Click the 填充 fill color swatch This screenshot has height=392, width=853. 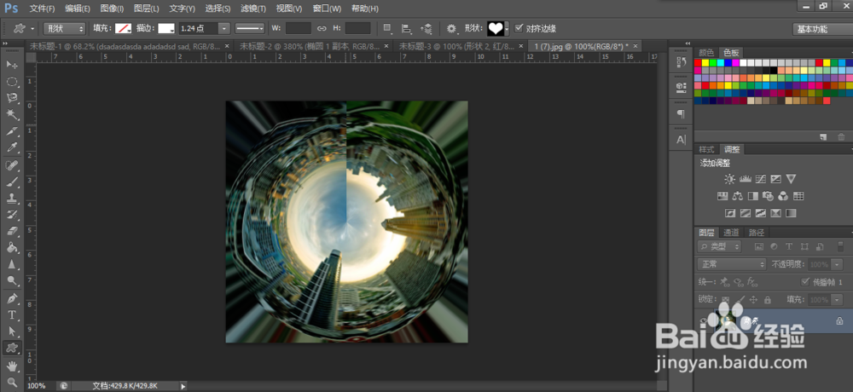[x=124, y=28]
